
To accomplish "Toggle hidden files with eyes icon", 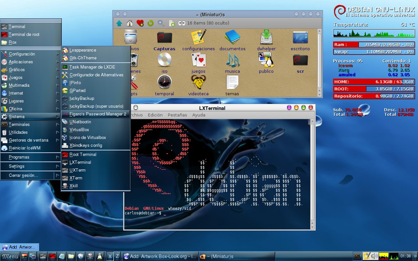I will pos(182,23).
